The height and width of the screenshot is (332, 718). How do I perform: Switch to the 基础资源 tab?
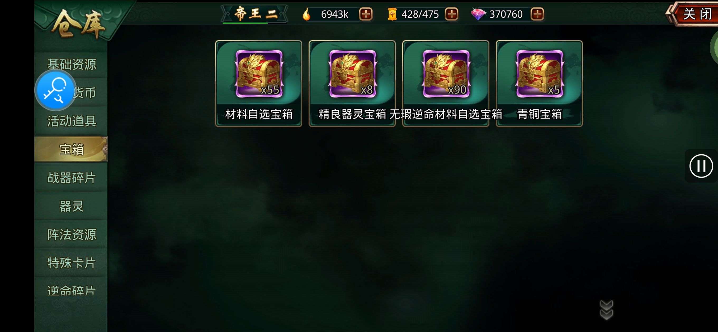click(x=71, y=64)
